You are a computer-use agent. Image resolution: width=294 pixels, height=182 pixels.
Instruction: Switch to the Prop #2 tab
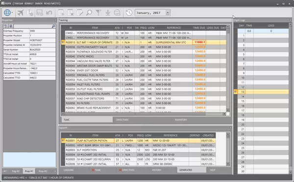coord(43,171)
